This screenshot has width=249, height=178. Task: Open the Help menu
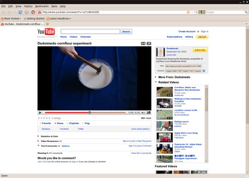click(63, 6)
